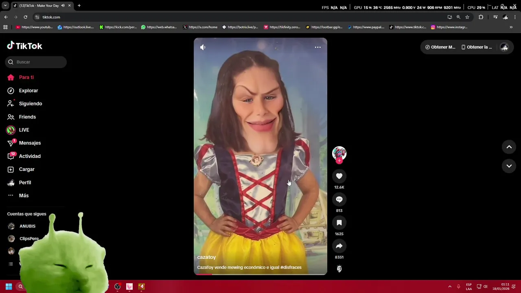Viewport: 521px width, 293px height.
Task: Open the TikTok logo home link
Action: (x=24, y=46)
